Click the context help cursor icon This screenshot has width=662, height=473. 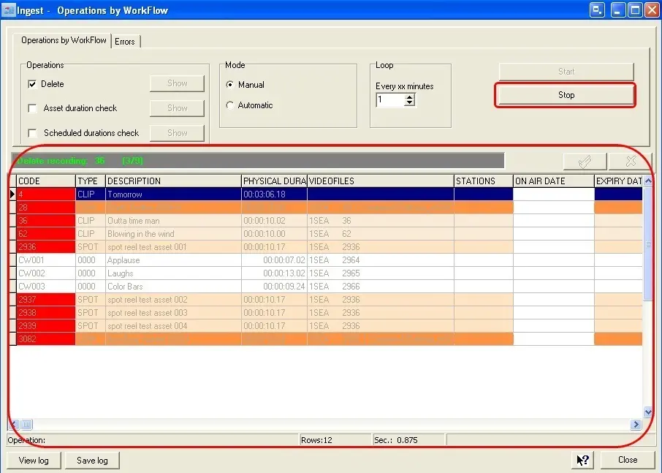pos(582,460)
